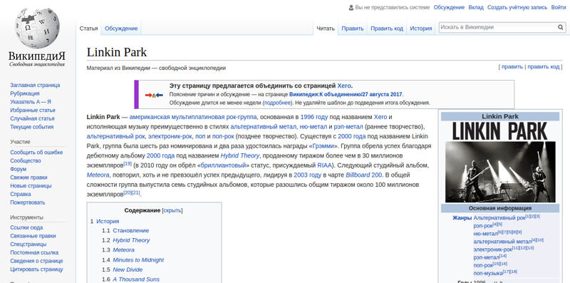
Task: Open infobox genre 'ню-метал' link
Action: [485, 234]
